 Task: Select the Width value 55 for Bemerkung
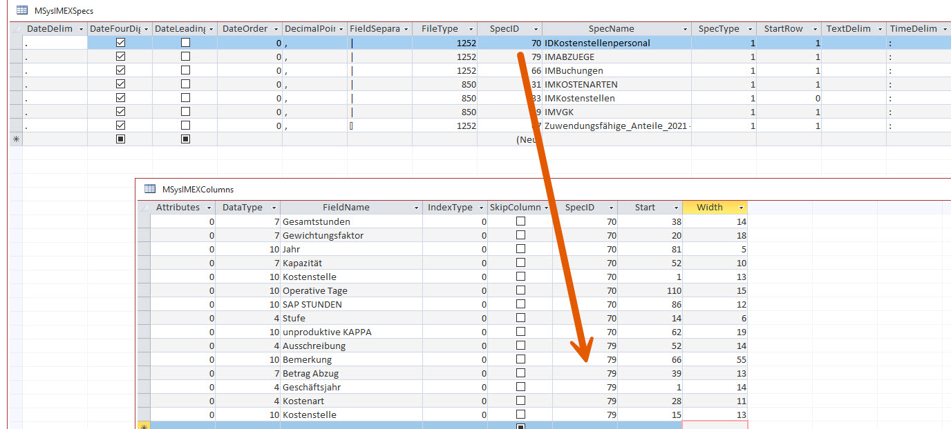pos(715,359)
